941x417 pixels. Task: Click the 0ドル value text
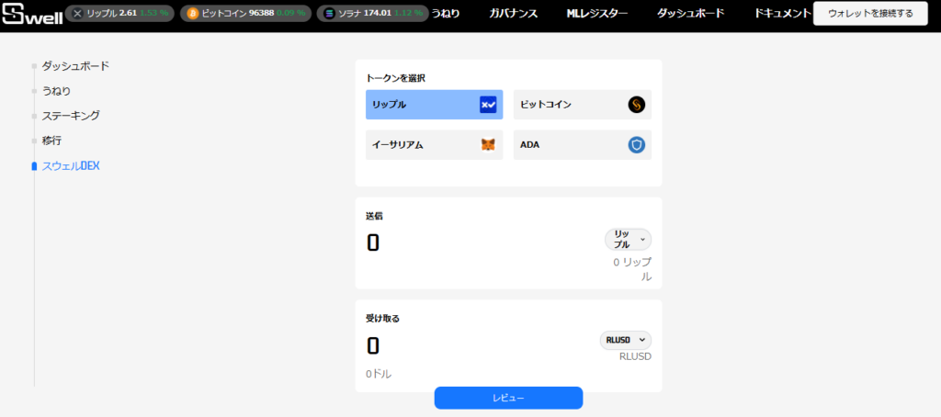tap(379, 375)
